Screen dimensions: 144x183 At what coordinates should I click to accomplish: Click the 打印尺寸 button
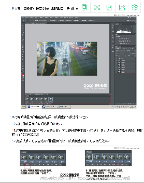point(91,21)
